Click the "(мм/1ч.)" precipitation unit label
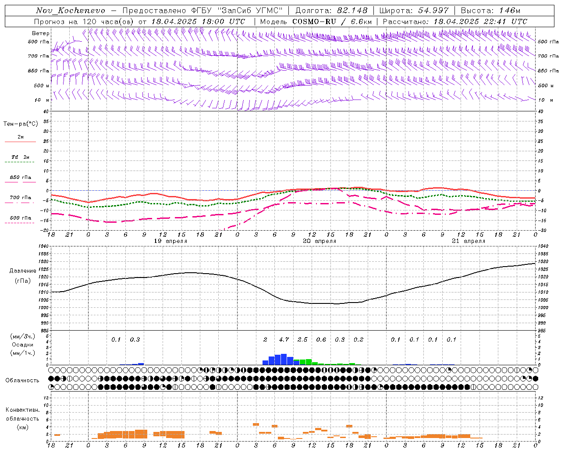Image resolution: width=561 pixels, height=449 pixels. pos(23,353)
